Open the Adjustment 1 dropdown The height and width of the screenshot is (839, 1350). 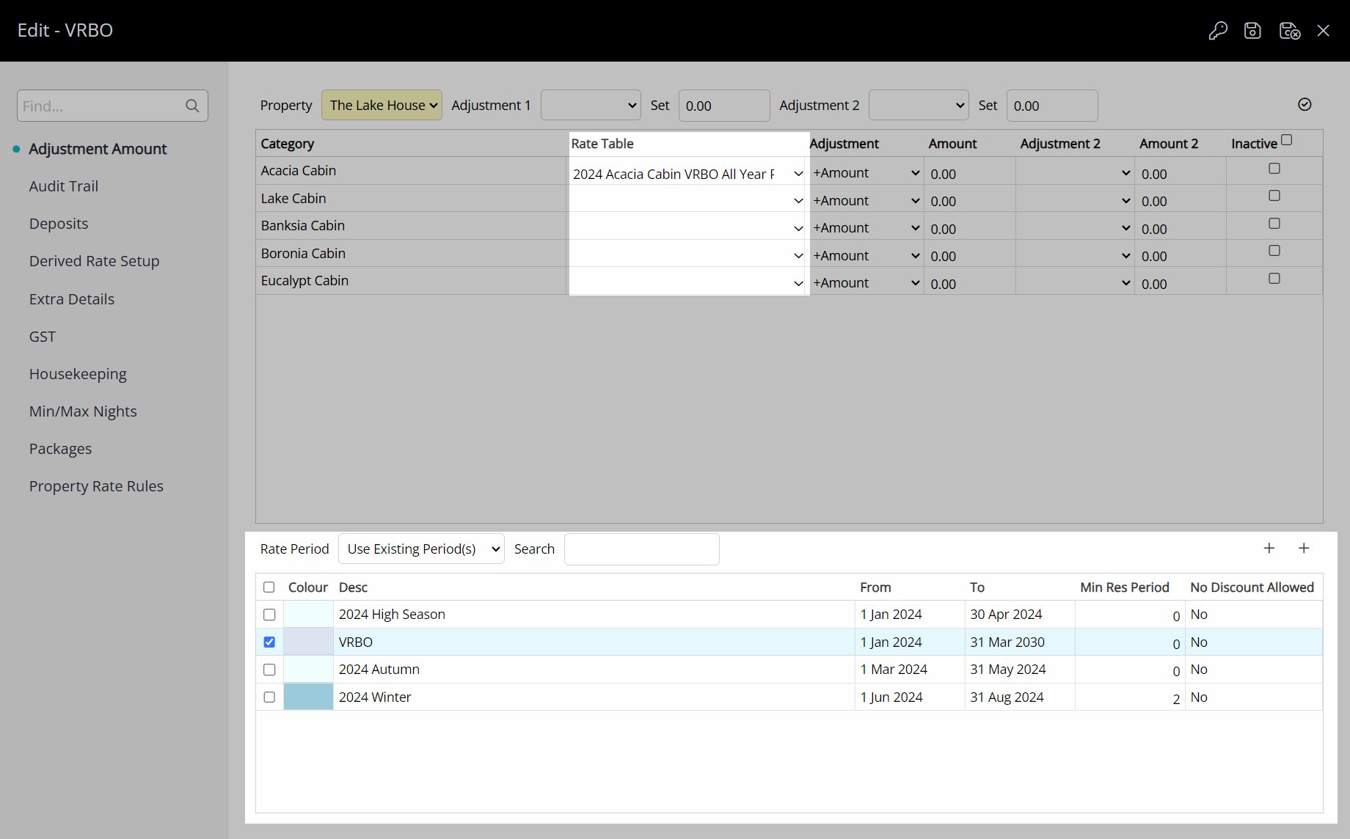[591, 106]
